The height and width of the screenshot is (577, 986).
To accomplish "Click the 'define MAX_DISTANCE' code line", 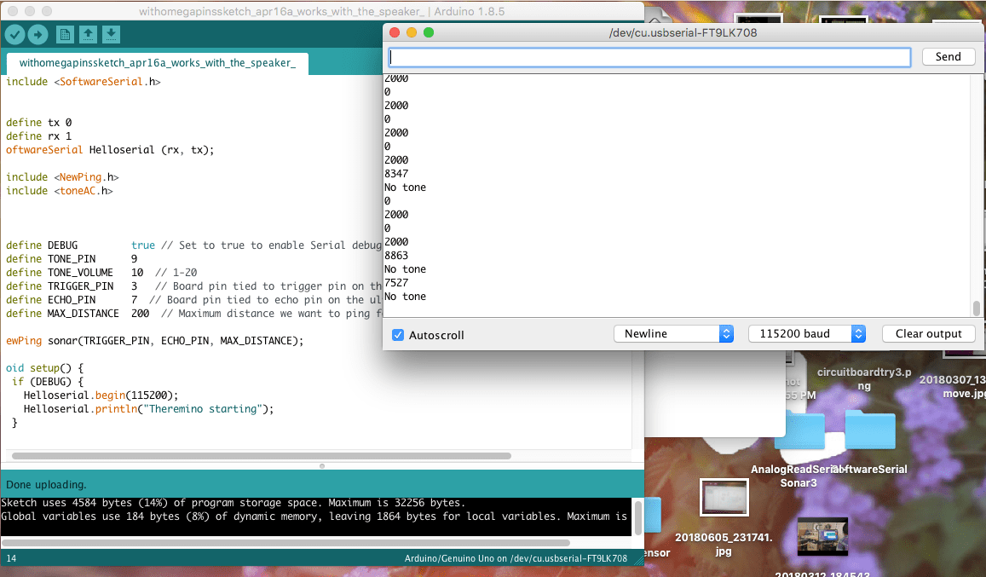I will 193,314.
